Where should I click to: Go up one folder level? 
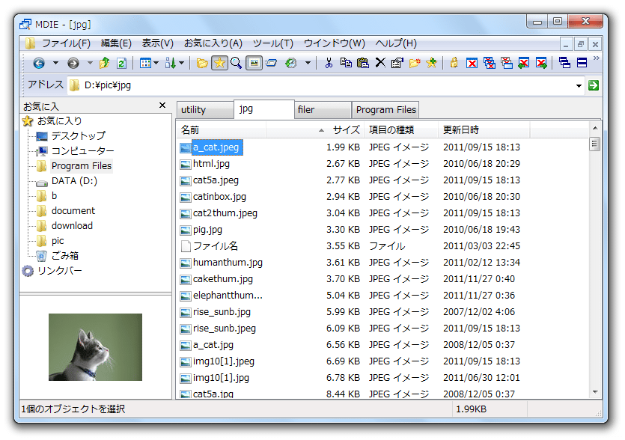click(105, 63)
